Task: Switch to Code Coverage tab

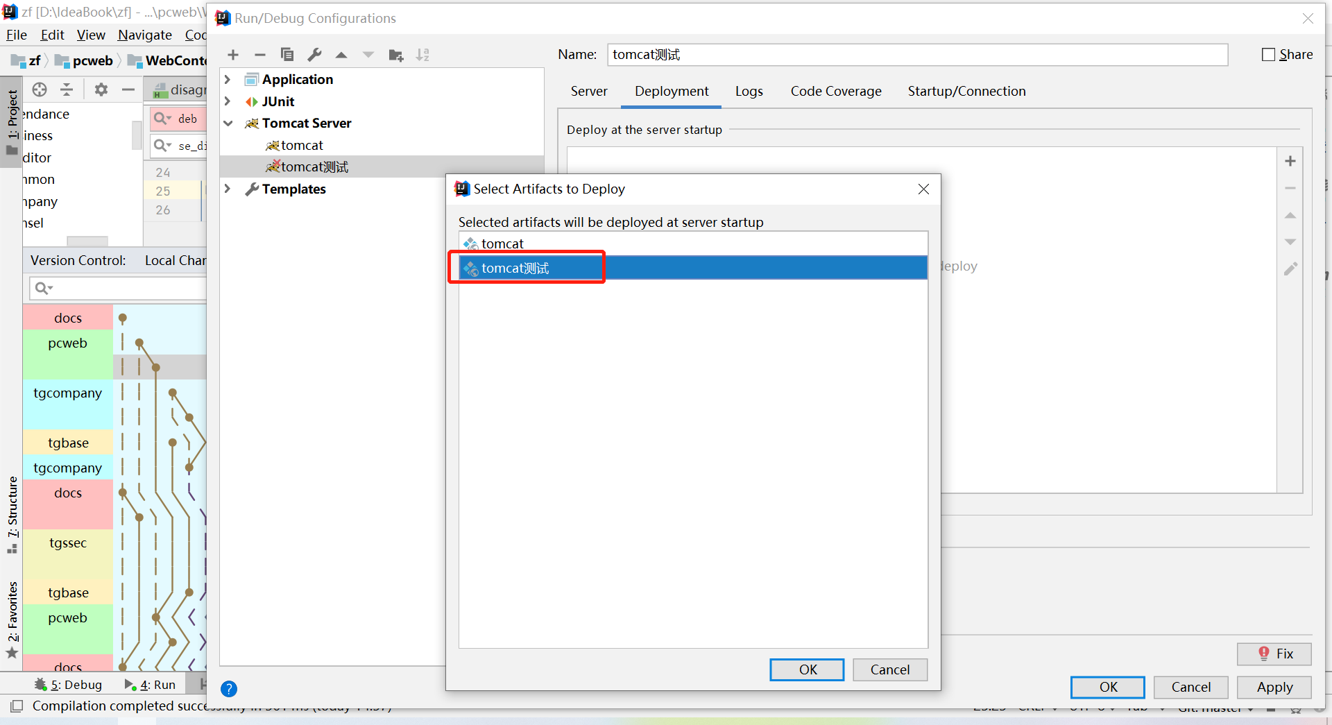Action: [836, 91]
